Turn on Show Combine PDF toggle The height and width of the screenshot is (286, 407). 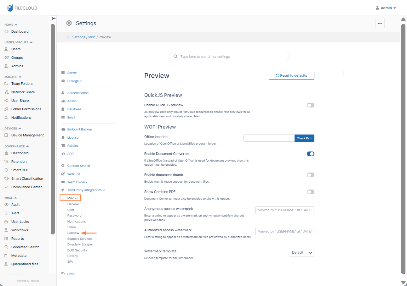[310, 192]
